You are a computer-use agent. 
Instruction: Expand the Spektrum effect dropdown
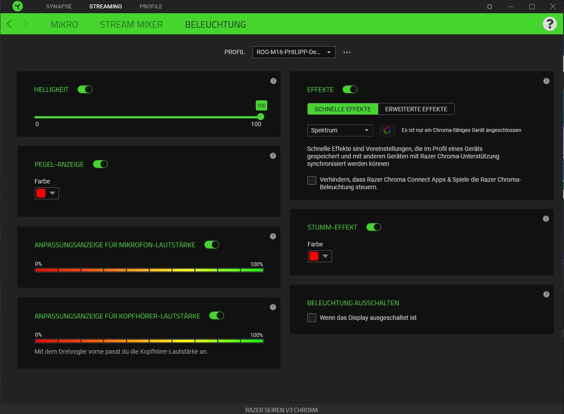click(340, 130)
